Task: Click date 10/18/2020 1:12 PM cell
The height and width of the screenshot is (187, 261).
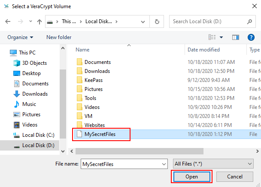Action: click(x=209, y=134)
